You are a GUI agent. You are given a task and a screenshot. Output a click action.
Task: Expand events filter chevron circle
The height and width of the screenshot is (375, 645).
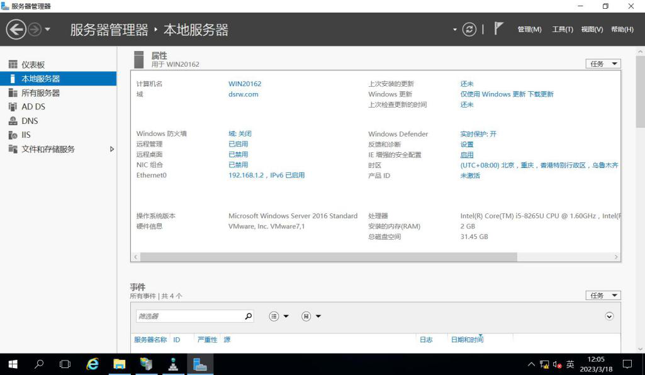[609, 316]
